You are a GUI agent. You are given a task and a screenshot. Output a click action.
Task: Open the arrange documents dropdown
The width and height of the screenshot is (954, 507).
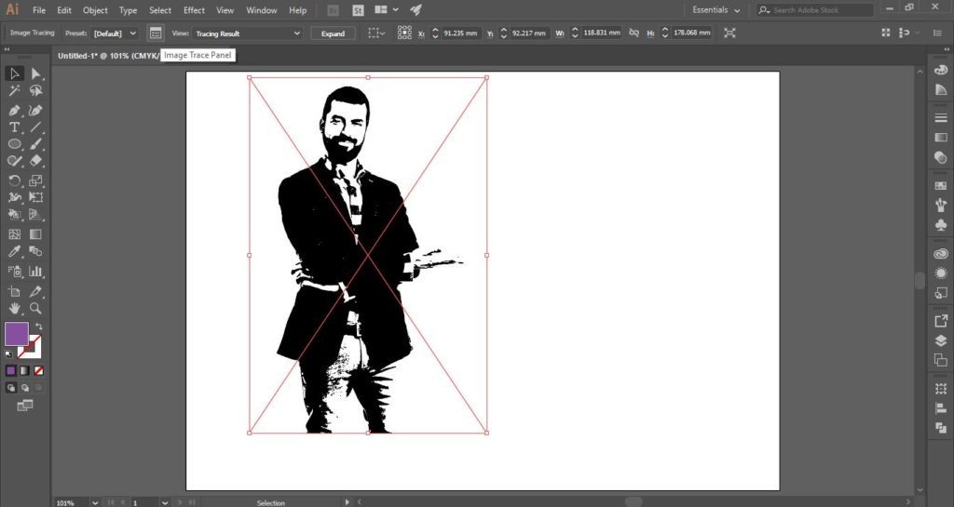387,9
